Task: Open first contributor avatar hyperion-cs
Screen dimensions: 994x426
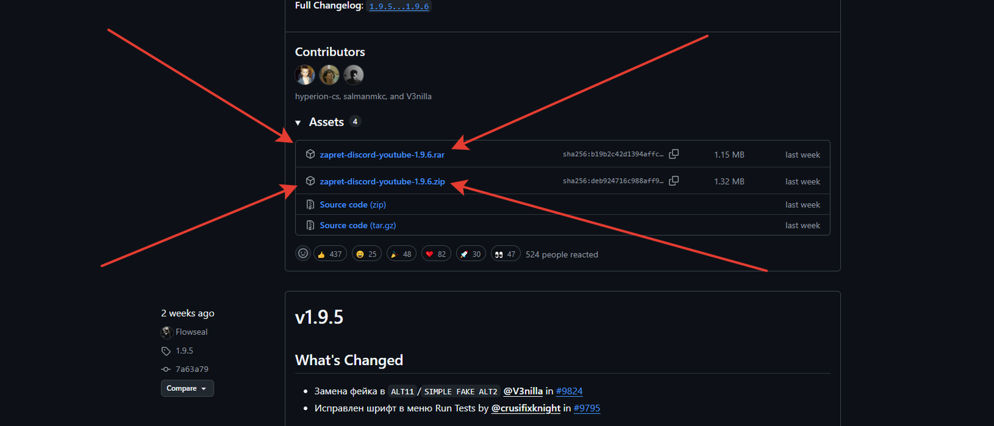Action: (x=305, y=75)
